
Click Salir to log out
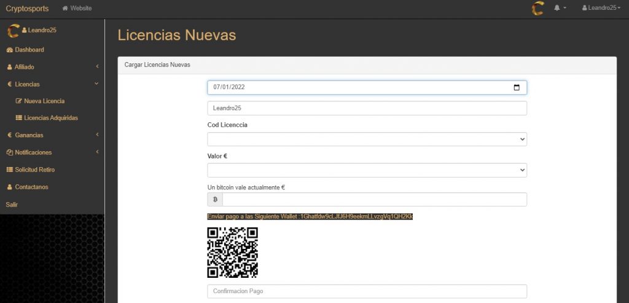pyautogui.click(x=12, y=204)
